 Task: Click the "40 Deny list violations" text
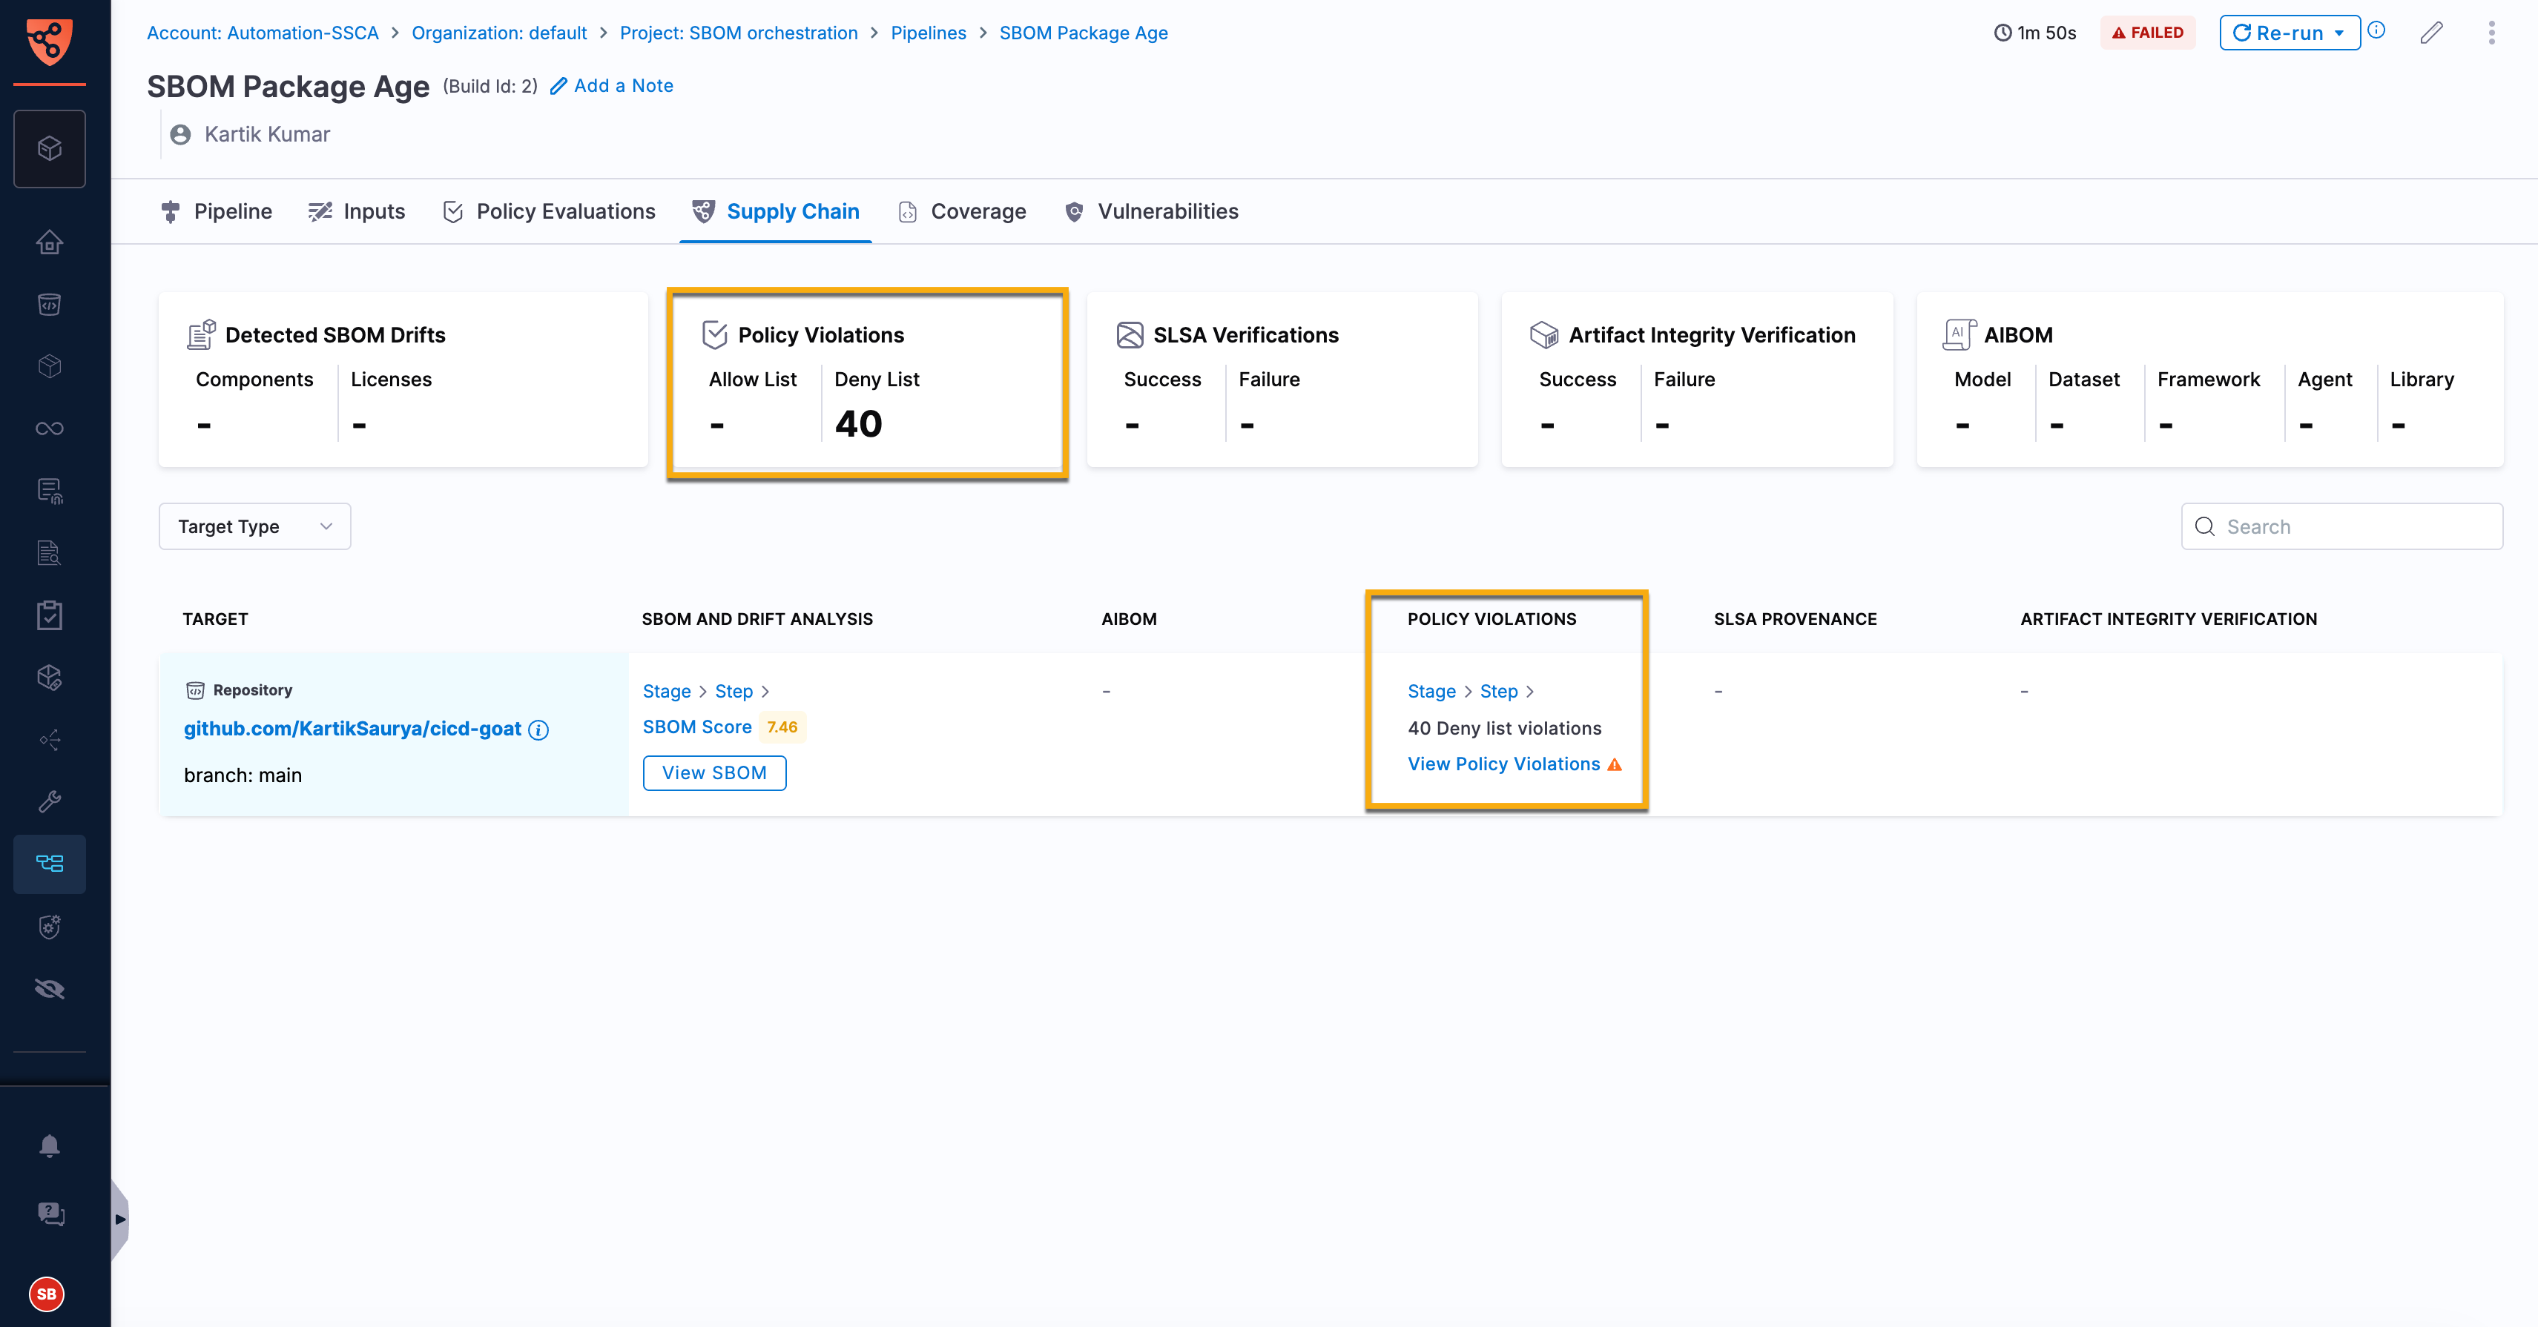[1504, 729]
